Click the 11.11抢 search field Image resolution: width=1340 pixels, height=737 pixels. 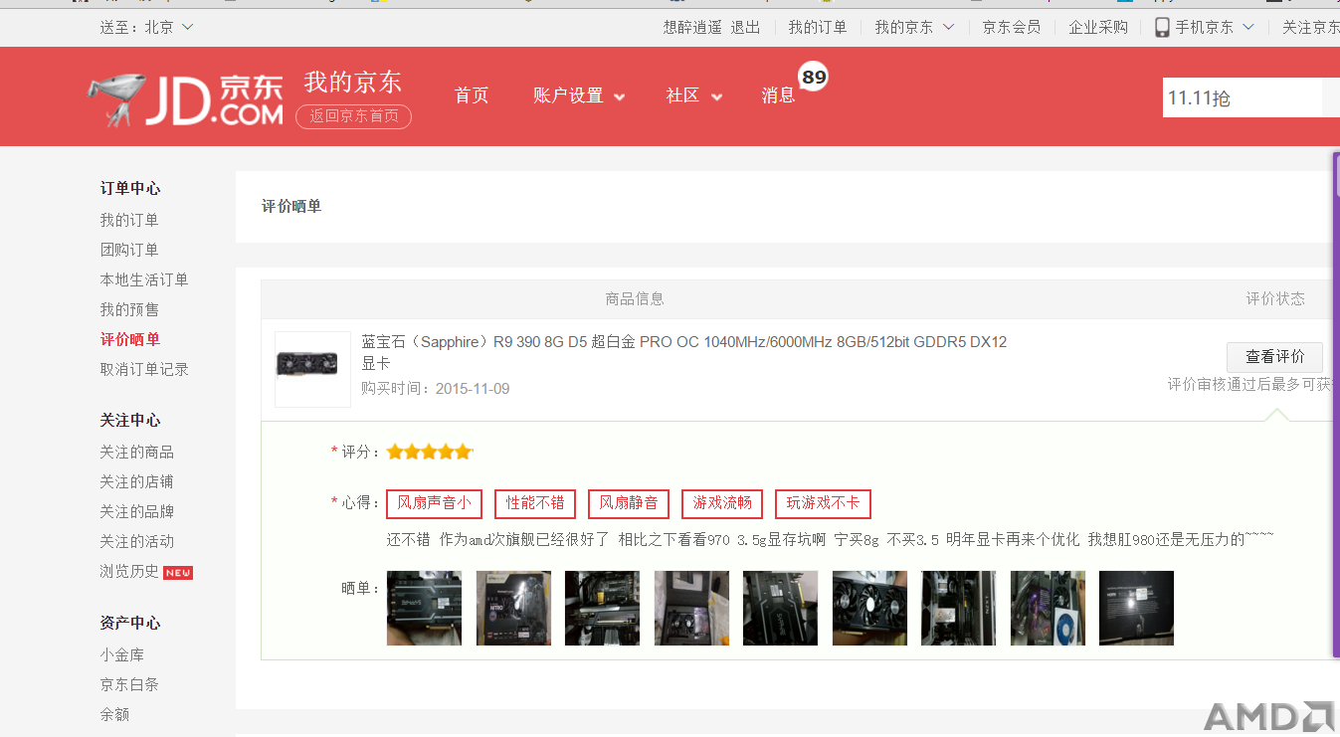[1243, 97]
